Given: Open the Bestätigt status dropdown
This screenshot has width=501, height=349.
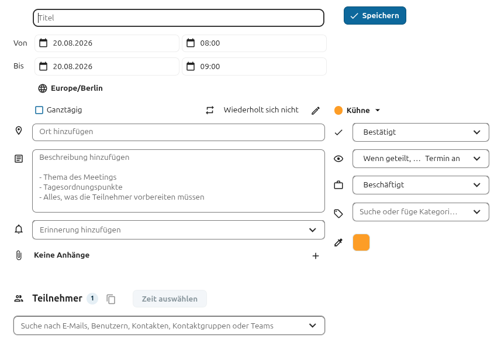Looking at the screenshot, I should click(x=421, y=132).
